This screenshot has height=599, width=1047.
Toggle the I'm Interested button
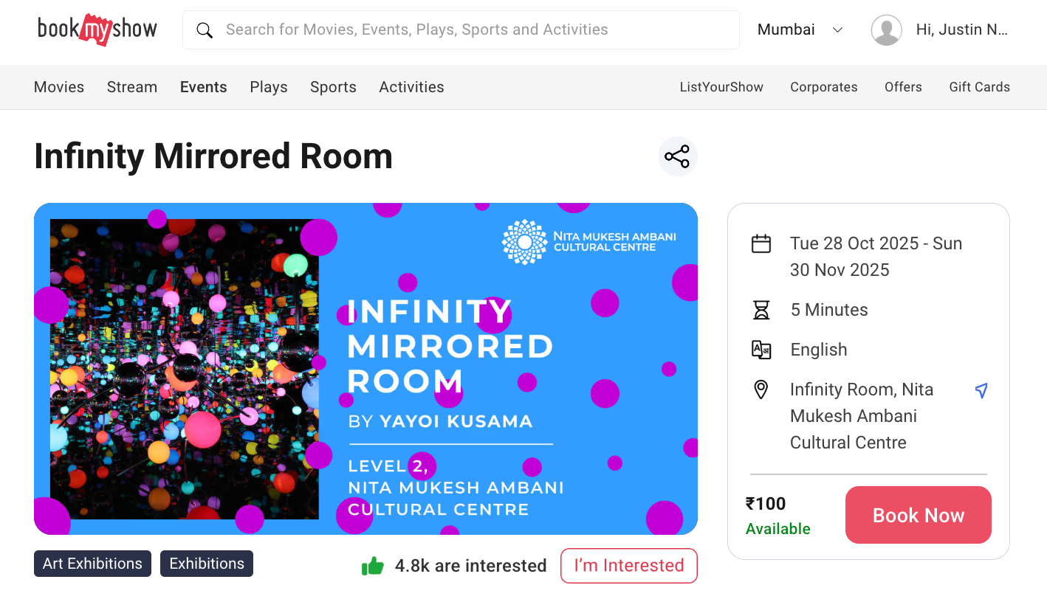point(628,566)
